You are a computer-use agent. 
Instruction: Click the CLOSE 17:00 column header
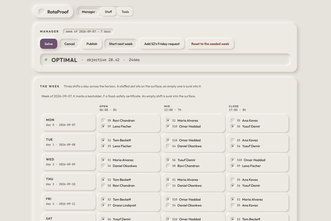(x=237, y=108)
